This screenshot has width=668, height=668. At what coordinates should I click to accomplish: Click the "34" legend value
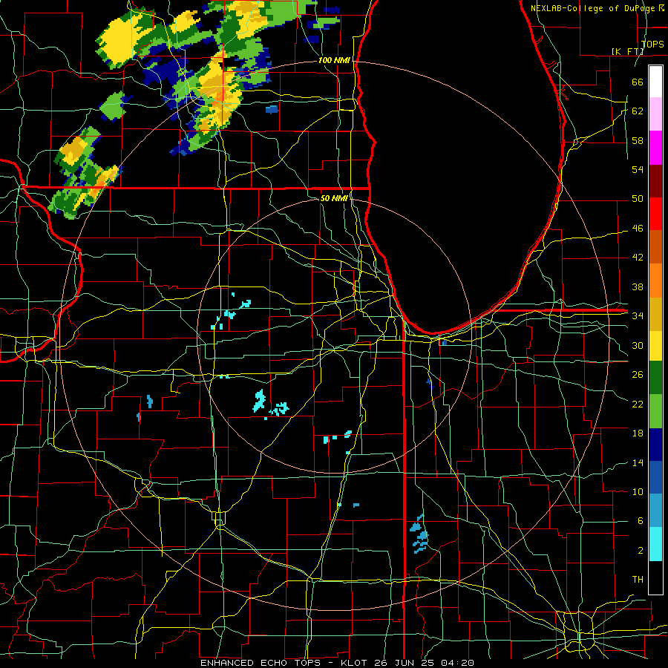coord(638,316)
